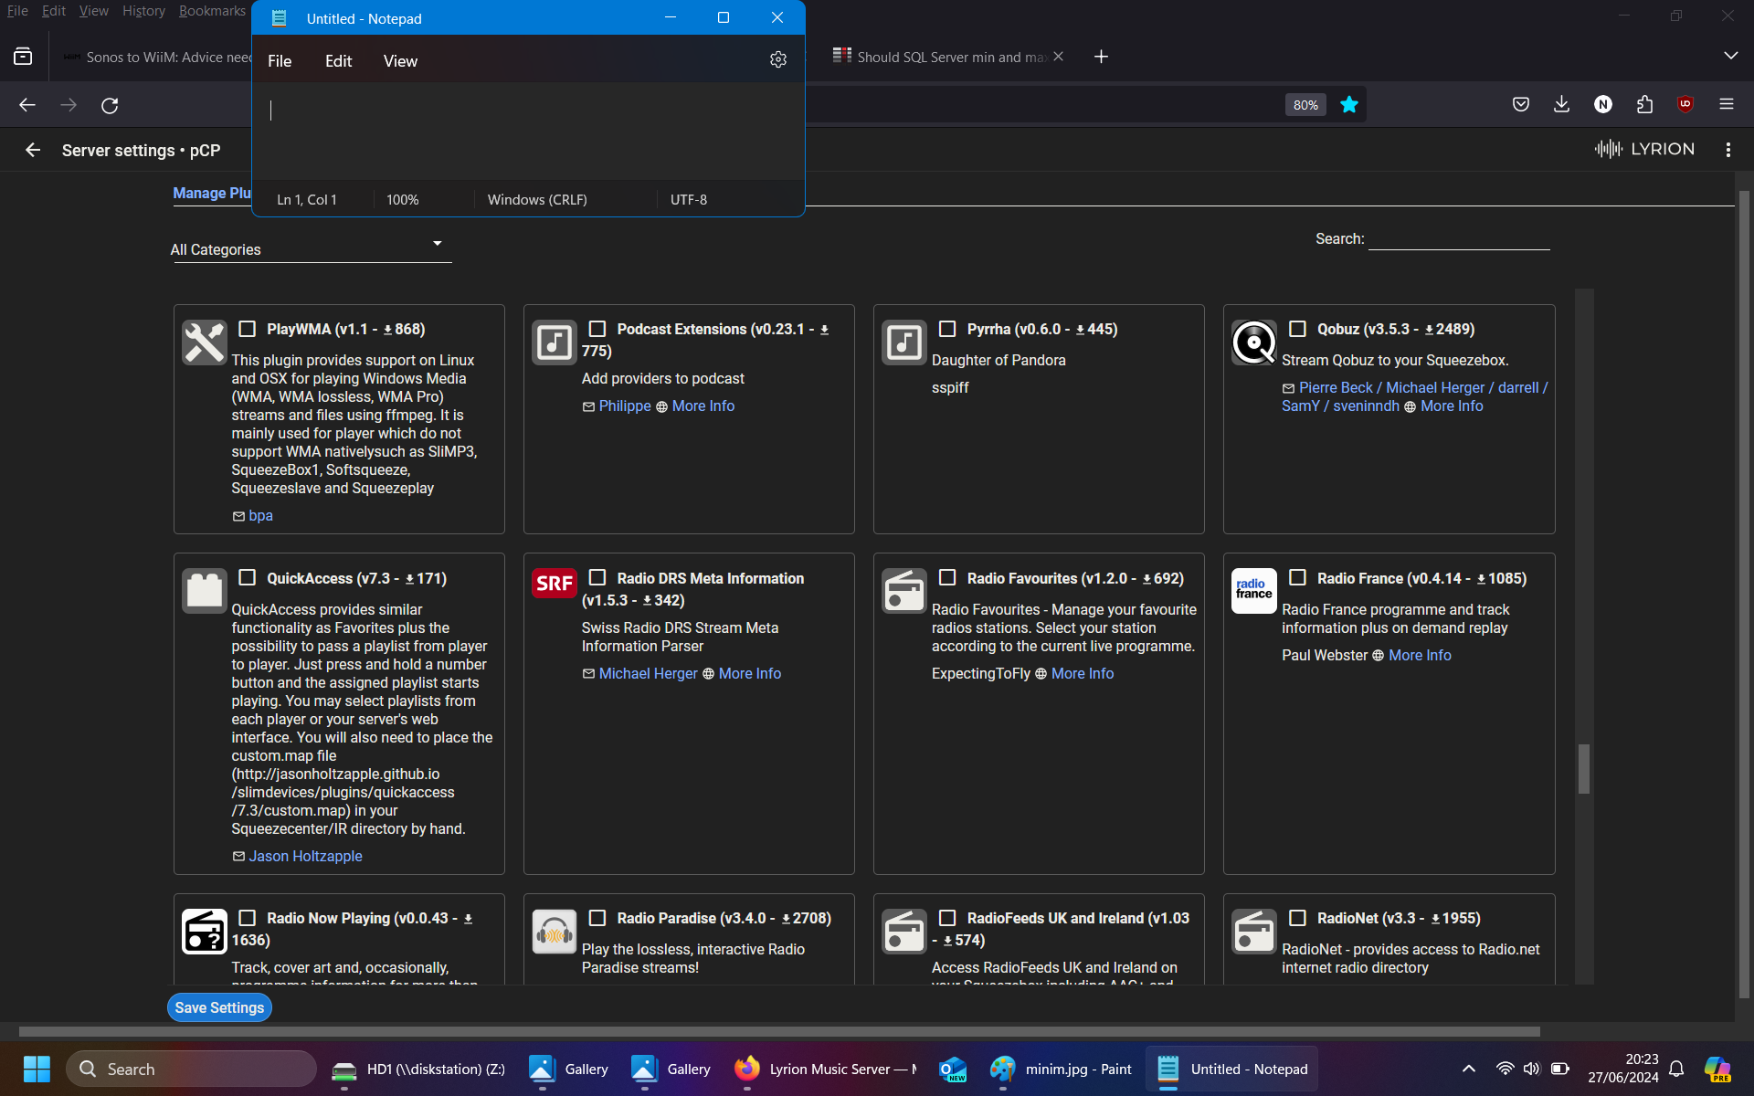Click the Podcast Extensions music note icon
This screenshot has height=1096, width=1754.
pos(554,342)
